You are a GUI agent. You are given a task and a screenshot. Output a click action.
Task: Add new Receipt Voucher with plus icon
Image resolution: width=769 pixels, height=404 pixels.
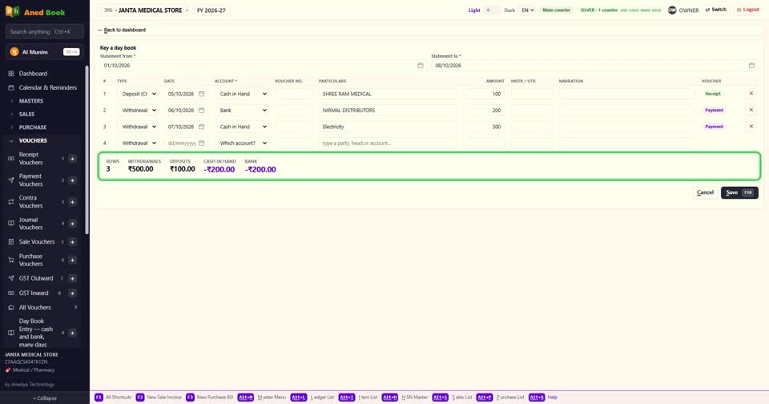point(72,159)
